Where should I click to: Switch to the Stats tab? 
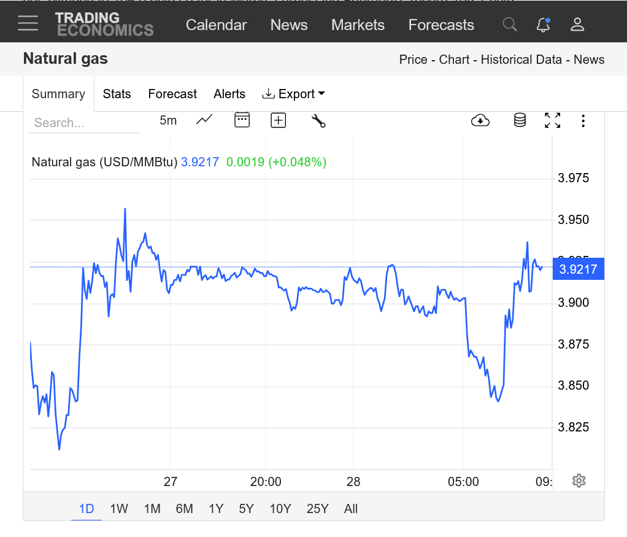117,94
